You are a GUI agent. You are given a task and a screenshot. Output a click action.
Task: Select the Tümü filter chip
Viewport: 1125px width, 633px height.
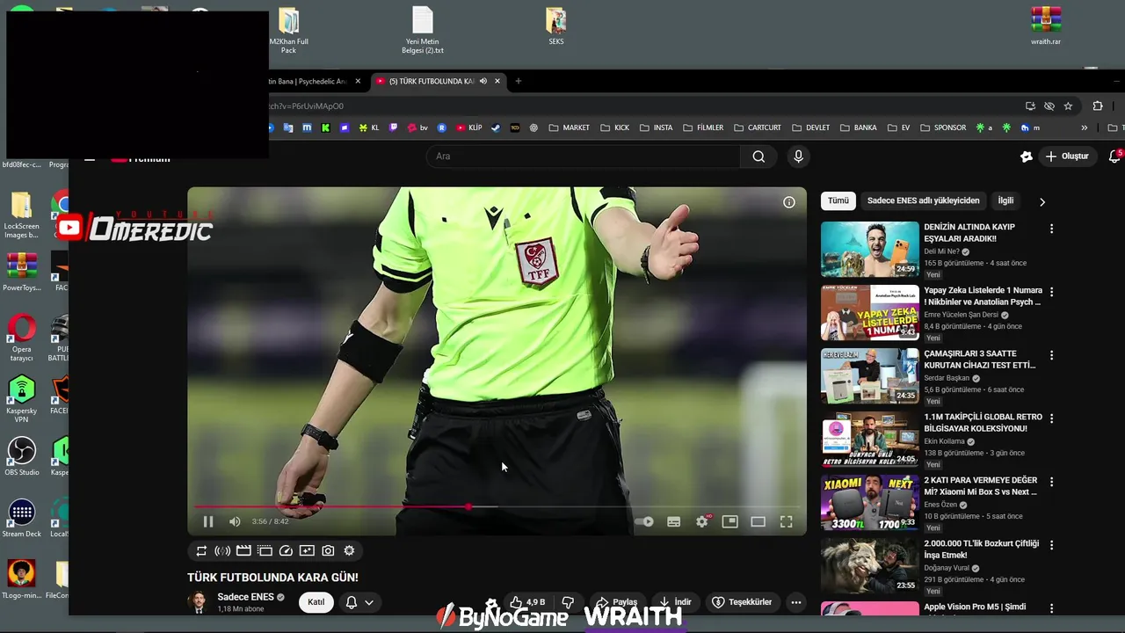coord(838,200)
